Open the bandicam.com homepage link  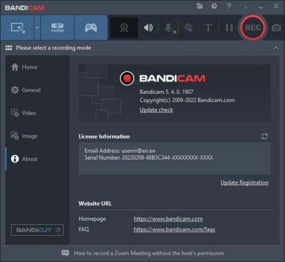tap(168, 219)
